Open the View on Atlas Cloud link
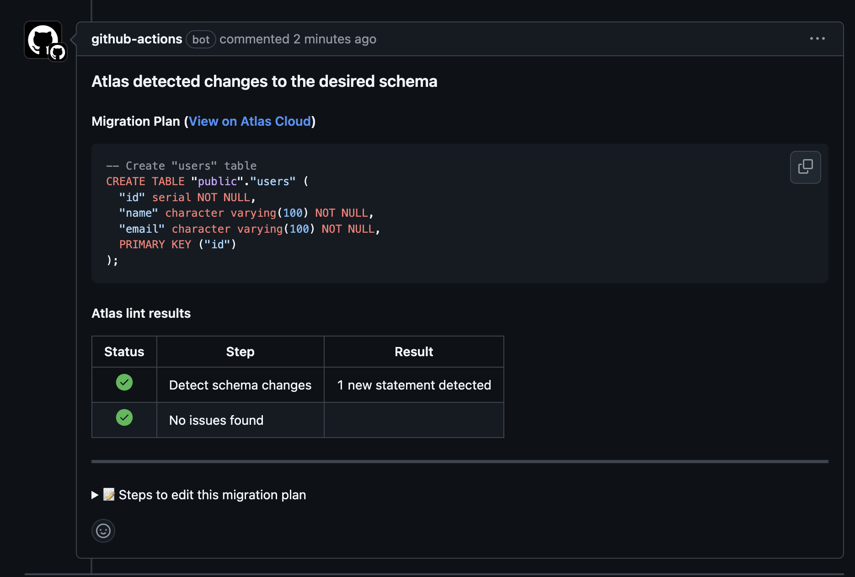The width and height of the screenshot is (855, 577). coord(250,122)
